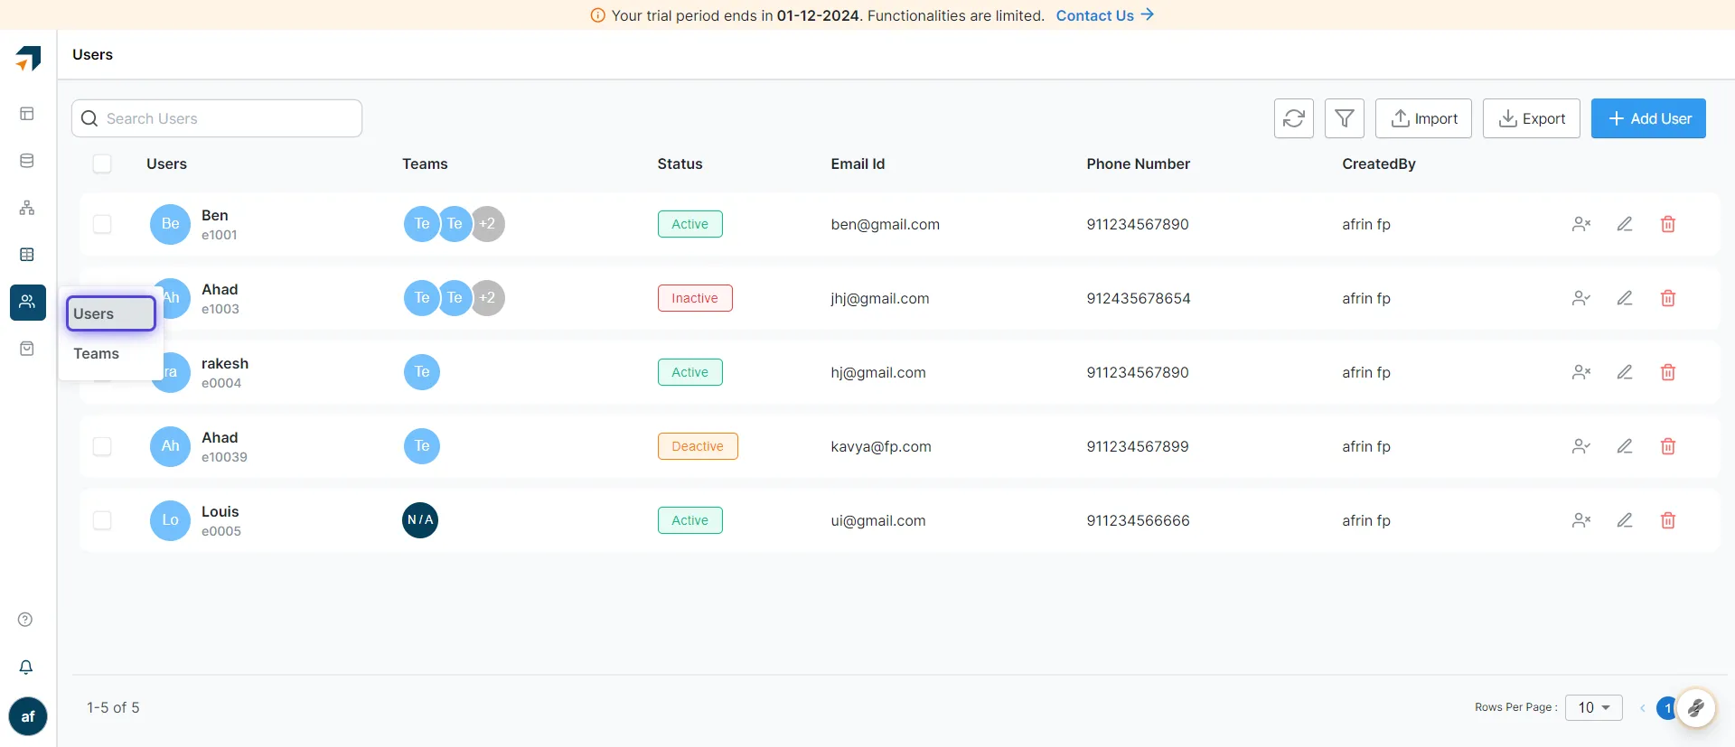Click phone number 911234566666
Viewport: 1735px width, 747px height.
click(x=1139, y=520)
